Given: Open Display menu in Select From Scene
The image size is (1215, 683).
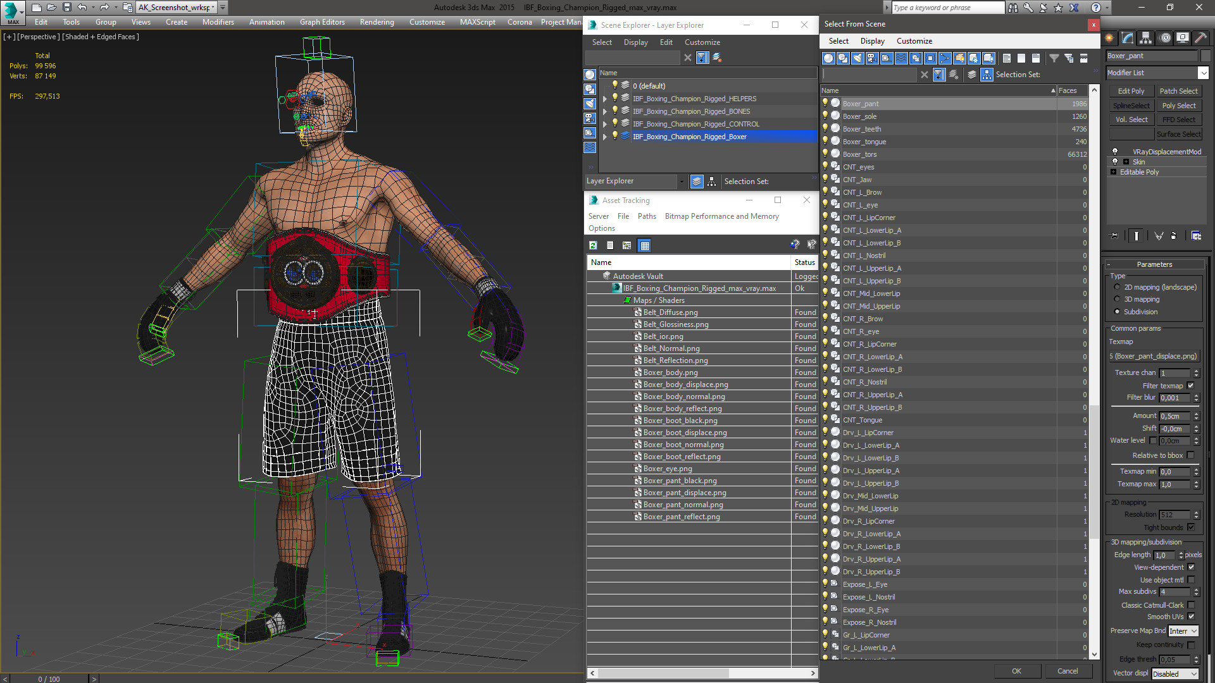Looking at the screenshot, I should click(872, 41).
